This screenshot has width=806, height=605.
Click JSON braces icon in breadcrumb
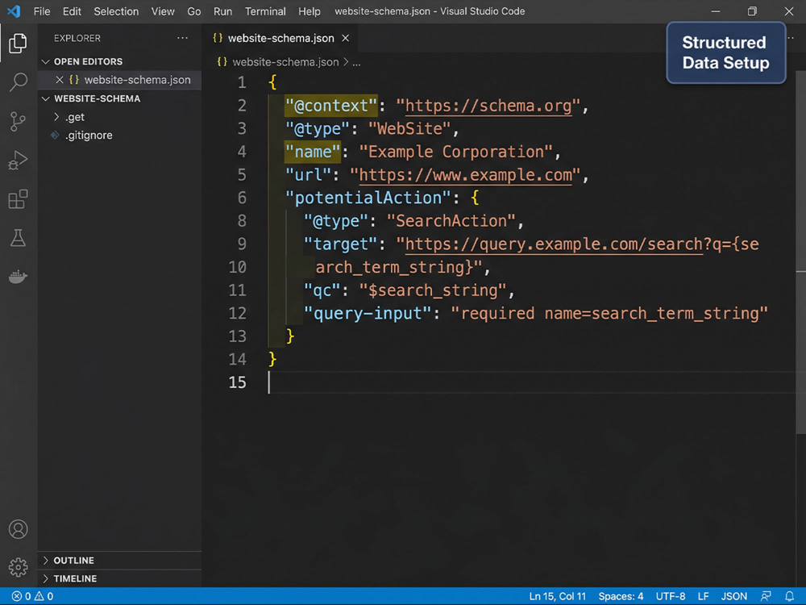coord(222,62)
